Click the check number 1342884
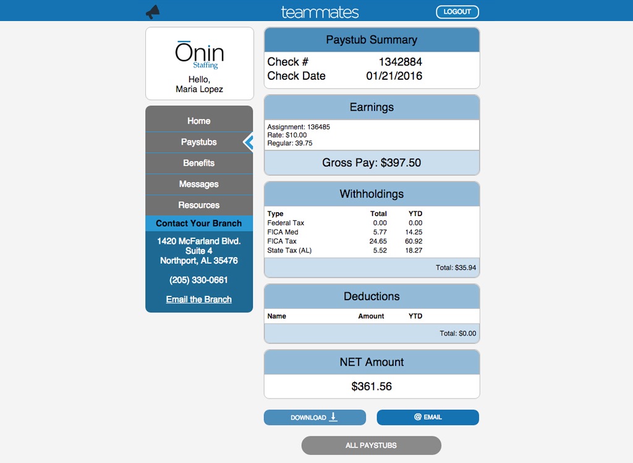Image resolution: width=633 pixels, height=463 pixels. pyautogui.click(x=401, y=62)
